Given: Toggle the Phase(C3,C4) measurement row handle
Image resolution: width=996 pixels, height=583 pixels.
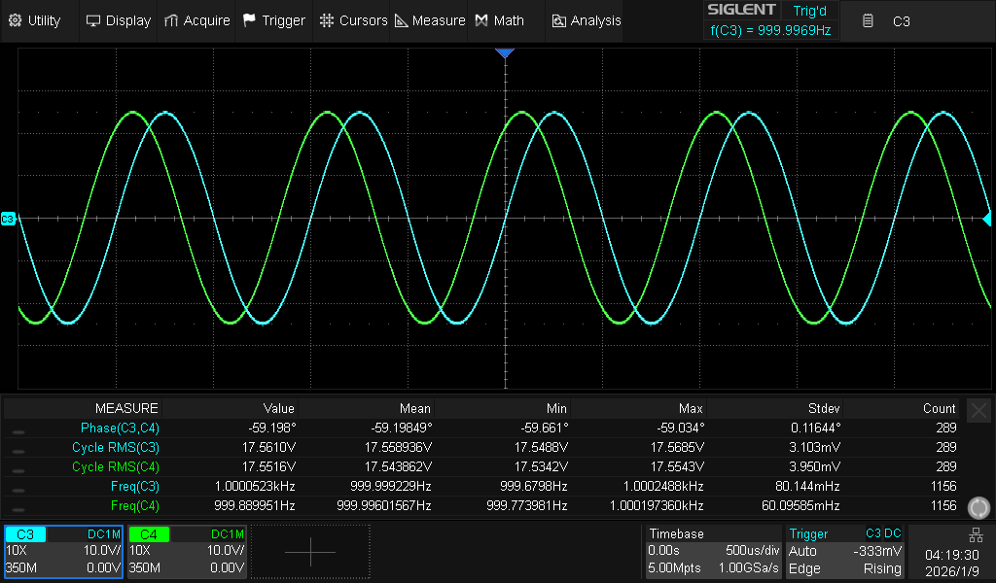Looking at the screenshot, I should coord(18,429).
